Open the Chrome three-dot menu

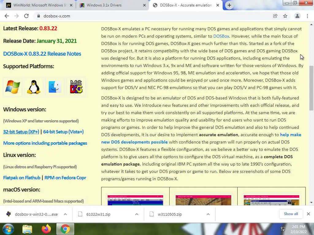tap(307, 16)
